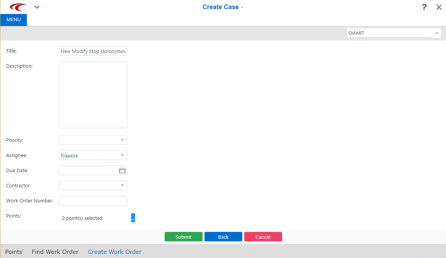Switch to the Points tab

tap(14, 252)
